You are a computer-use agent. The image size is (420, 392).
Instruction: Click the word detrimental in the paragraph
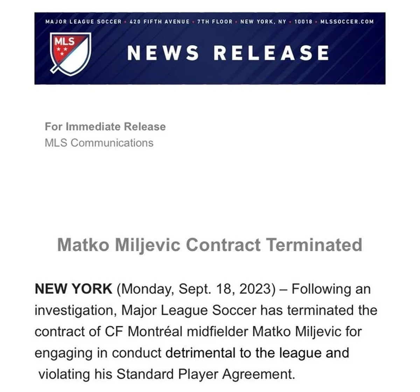pyautogui.click(x=201, y=353)
